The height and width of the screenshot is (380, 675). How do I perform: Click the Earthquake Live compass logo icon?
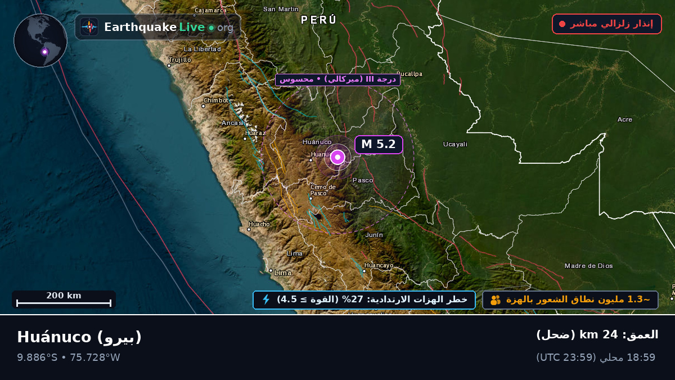(x=89, y=27)
